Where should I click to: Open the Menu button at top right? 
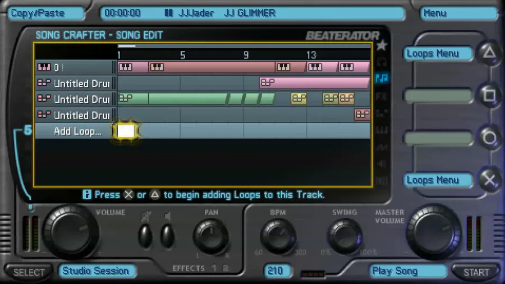[459, 13]
